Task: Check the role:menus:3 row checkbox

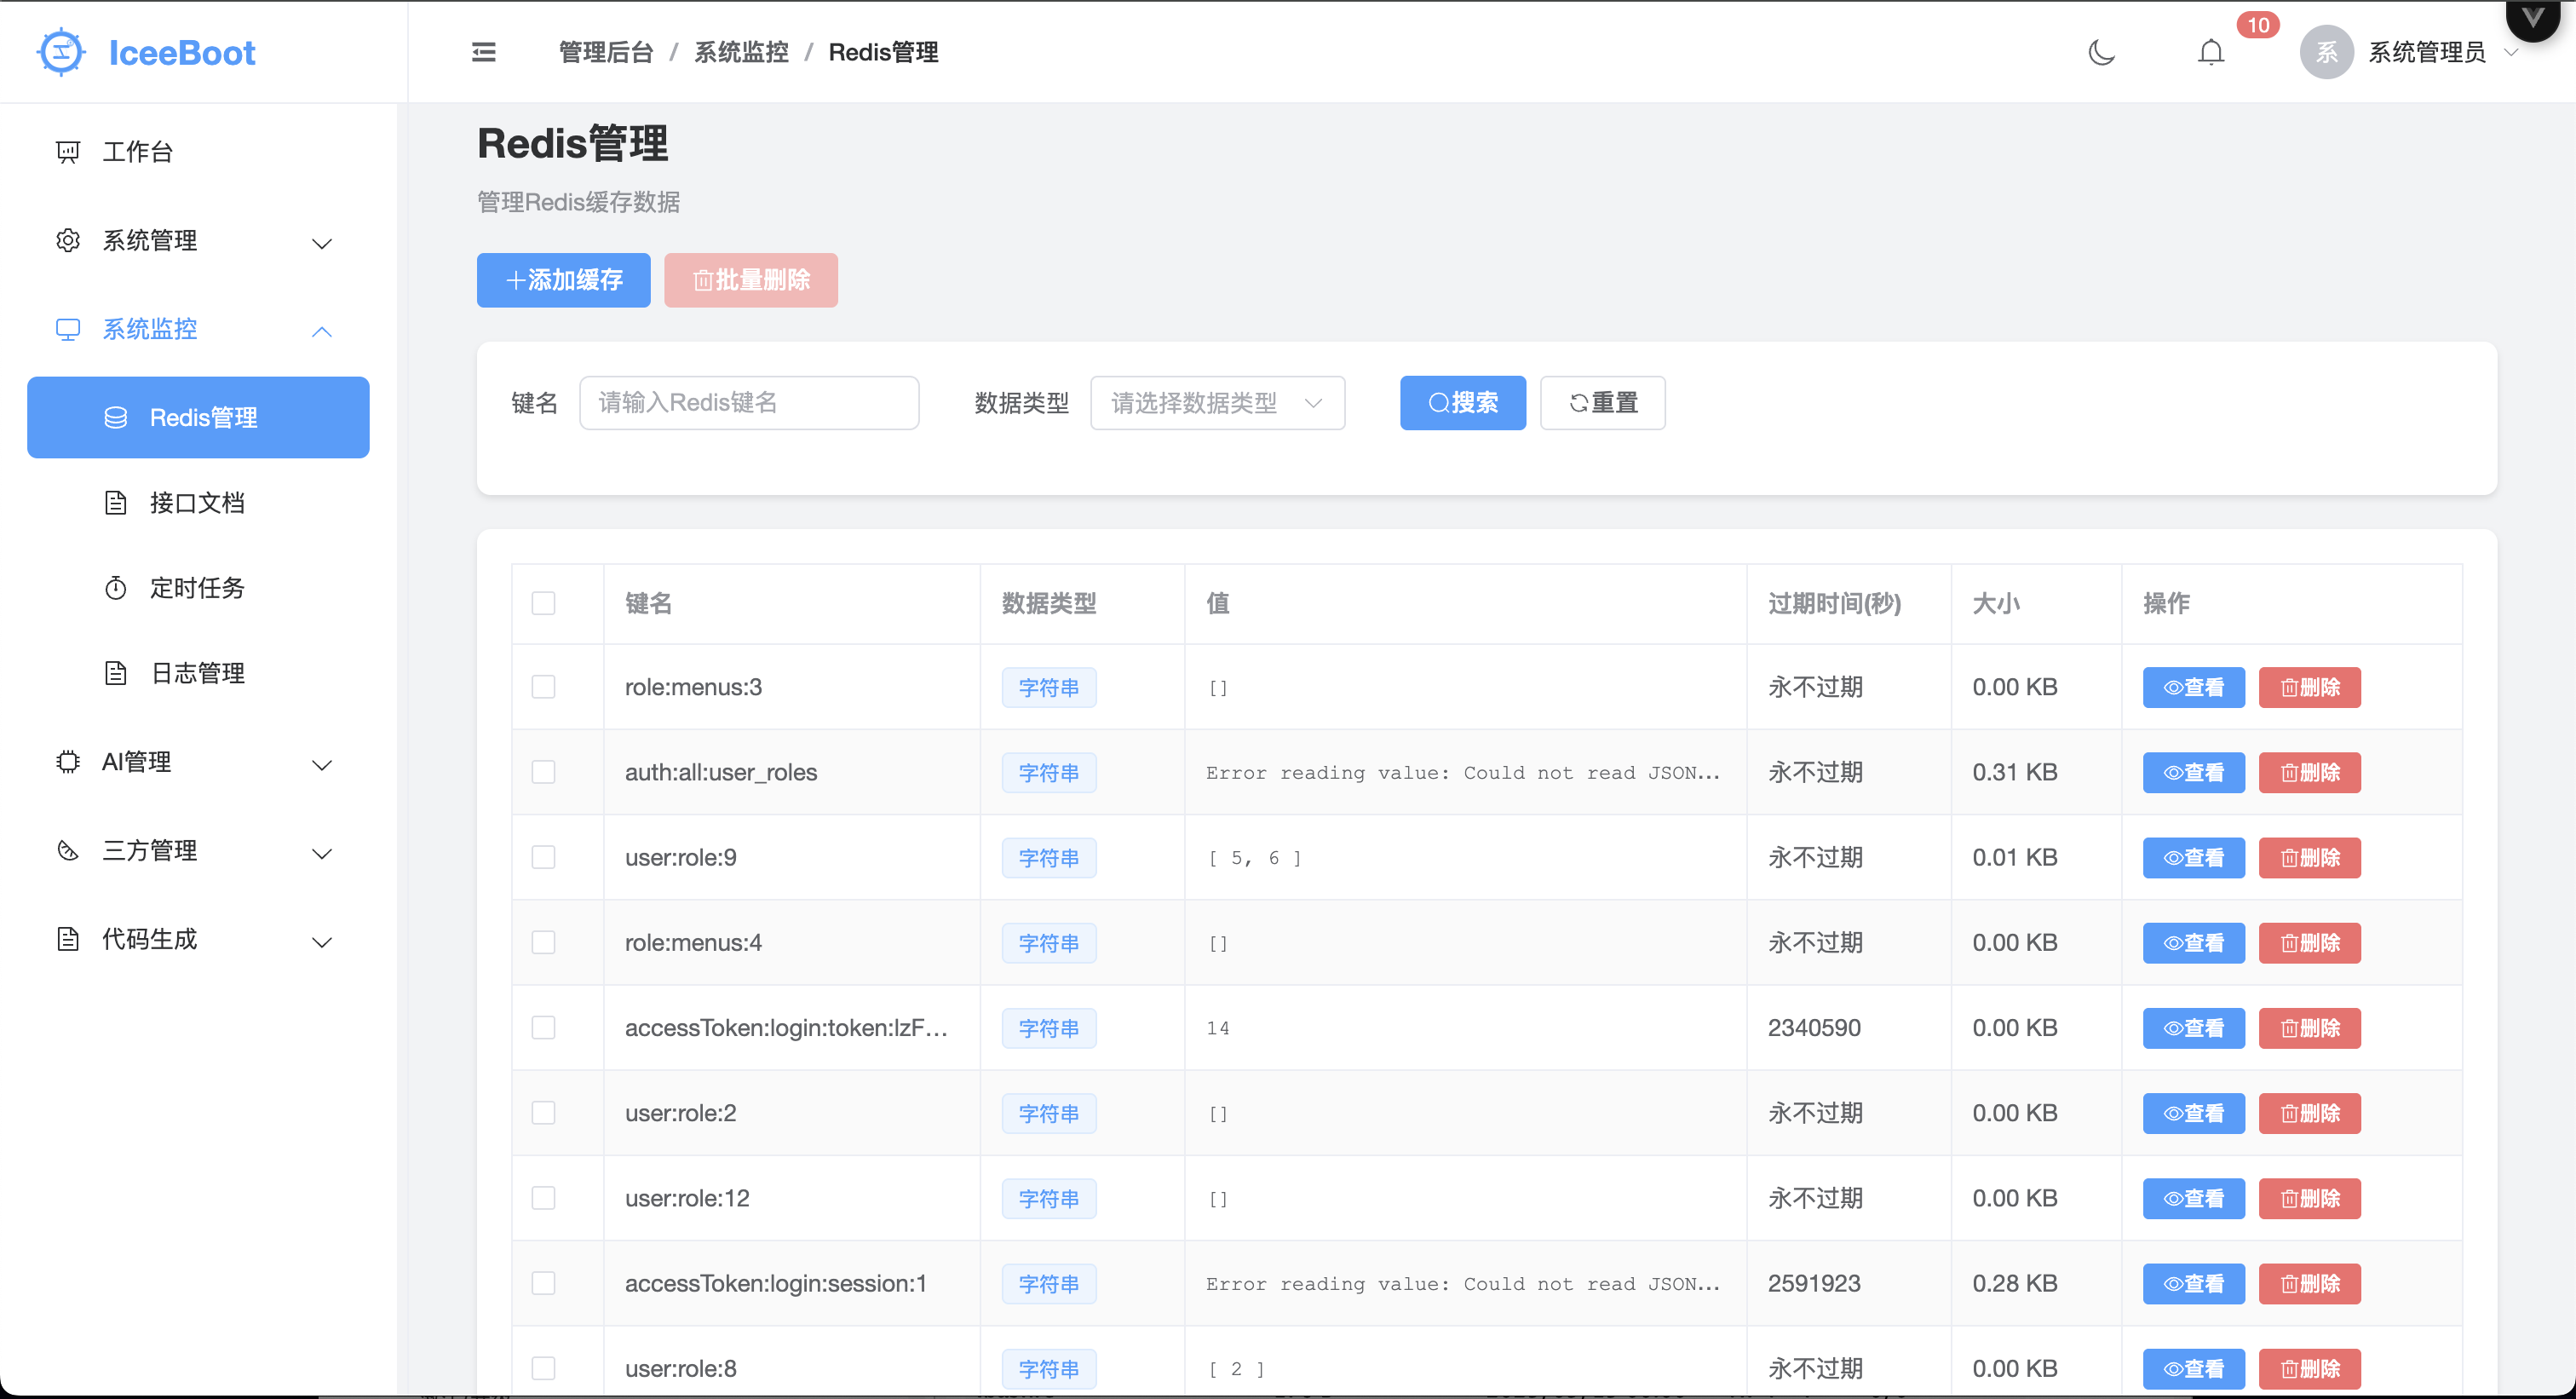Action: pyautogui.click(x=543, y=687)
